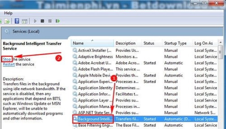Open the Help menu
Image resolution: width=226 pixels, height=129 pixels.
pos(8,13)
